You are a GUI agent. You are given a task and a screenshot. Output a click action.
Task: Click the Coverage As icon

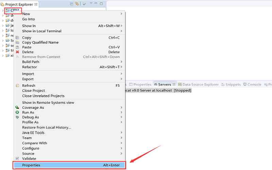click(17, 107)
